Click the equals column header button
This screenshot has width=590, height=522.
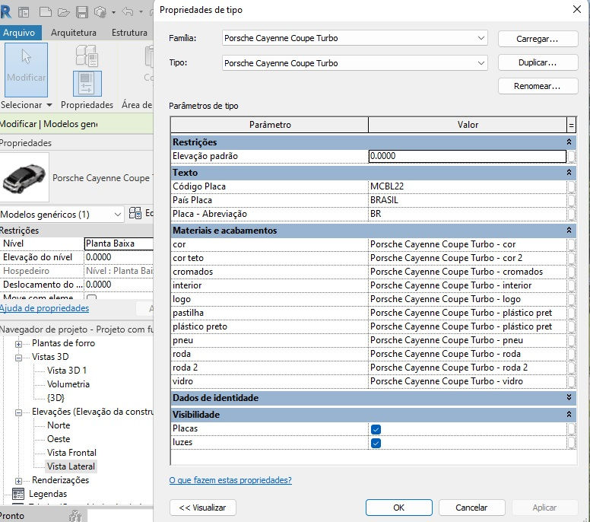pos(571,125)
